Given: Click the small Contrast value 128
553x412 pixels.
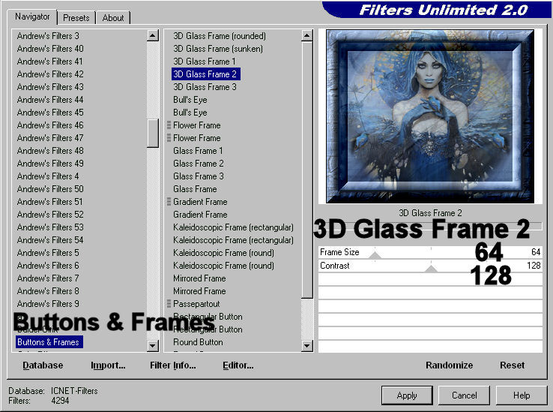Looking at the screenshot, I should (x=534, y=266).
